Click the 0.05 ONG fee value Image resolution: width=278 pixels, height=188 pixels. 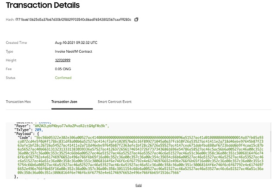point(63,69)
